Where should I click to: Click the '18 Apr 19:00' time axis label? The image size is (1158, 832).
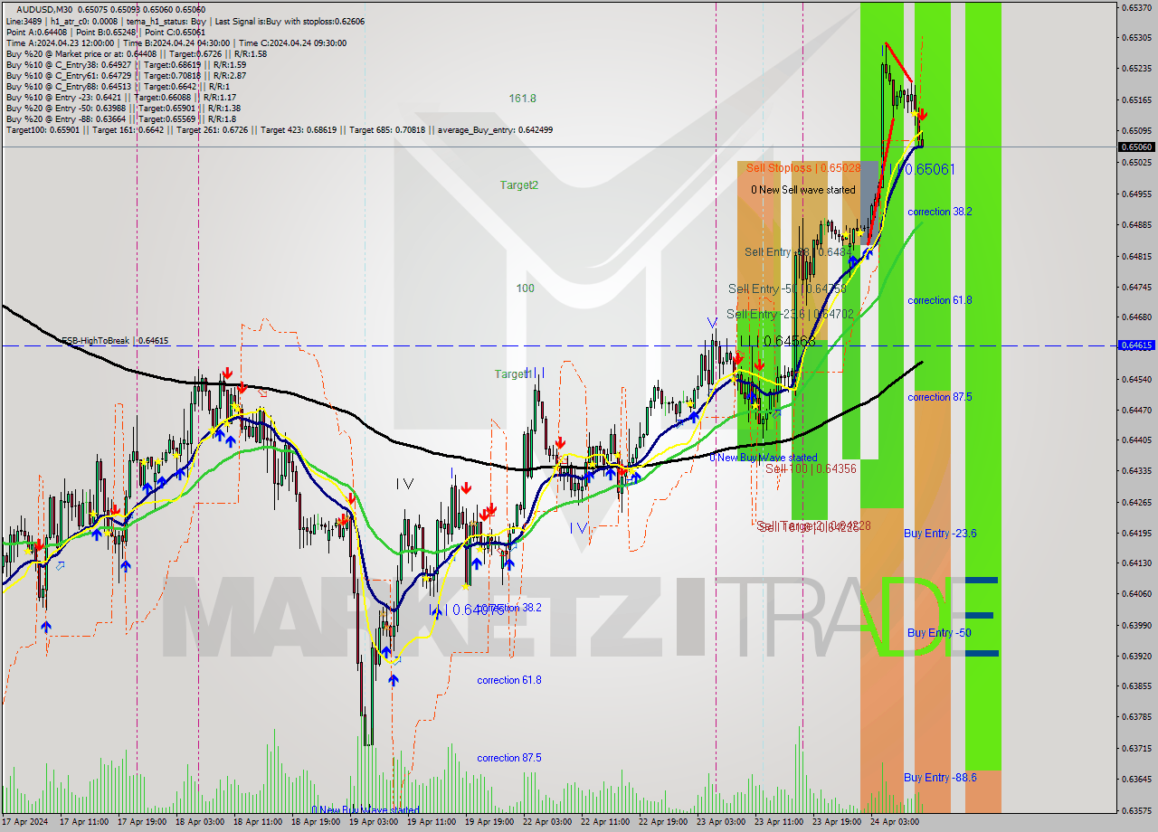[315, 822]
